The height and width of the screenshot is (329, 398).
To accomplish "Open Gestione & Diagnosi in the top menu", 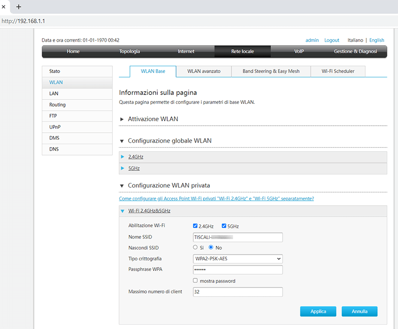I will point(355,52).
